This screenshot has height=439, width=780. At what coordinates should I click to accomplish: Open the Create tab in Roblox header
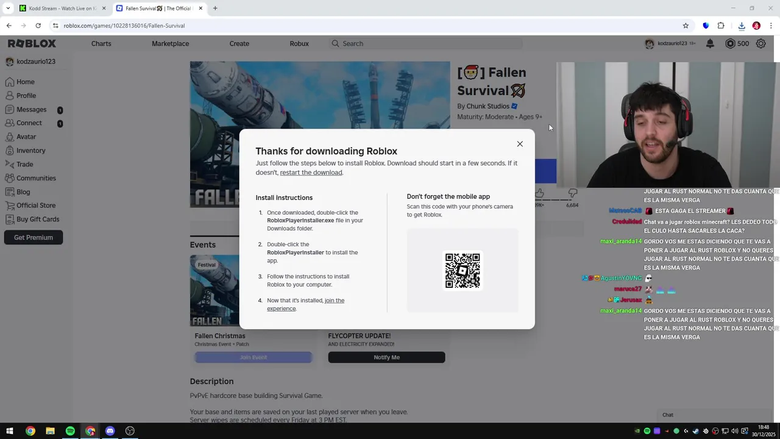pos(239,43)
